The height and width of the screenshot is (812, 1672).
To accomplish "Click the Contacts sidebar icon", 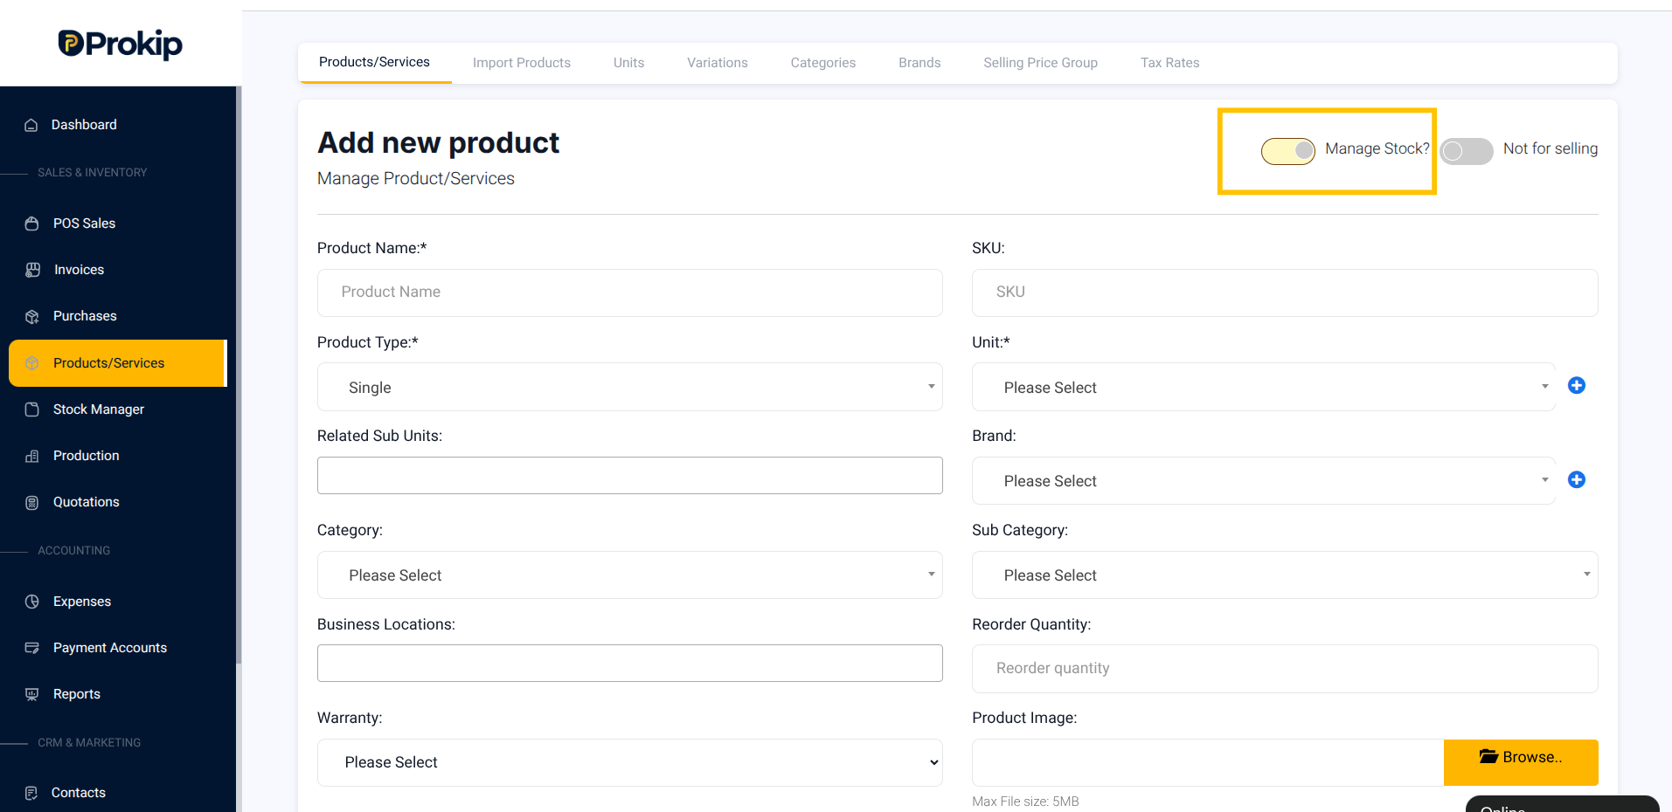I will (x=31, y=793).
